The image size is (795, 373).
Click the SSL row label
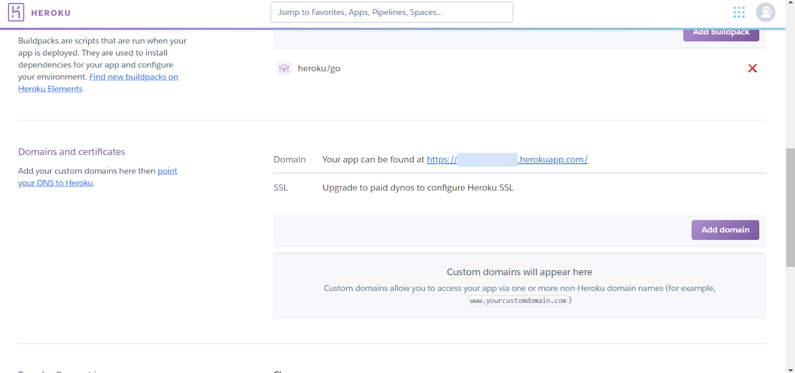(281, 188)
